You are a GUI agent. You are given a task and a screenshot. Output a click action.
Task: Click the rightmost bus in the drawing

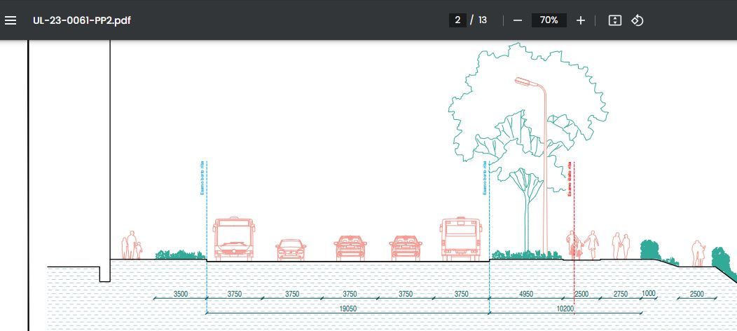tap(462, 239)
